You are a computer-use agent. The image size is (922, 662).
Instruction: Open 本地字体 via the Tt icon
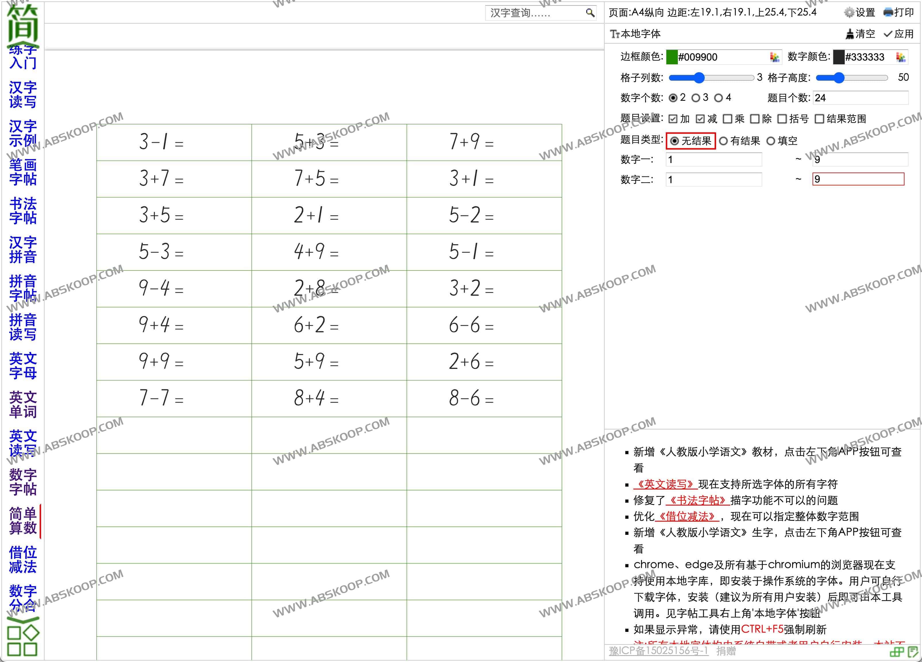pos(615,34)
